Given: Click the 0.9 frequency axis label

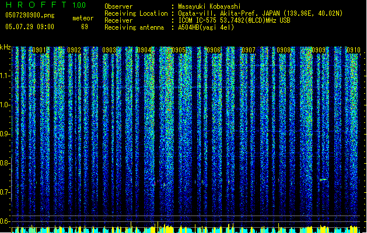Looking at the screenshot, I should click(5, 134).
